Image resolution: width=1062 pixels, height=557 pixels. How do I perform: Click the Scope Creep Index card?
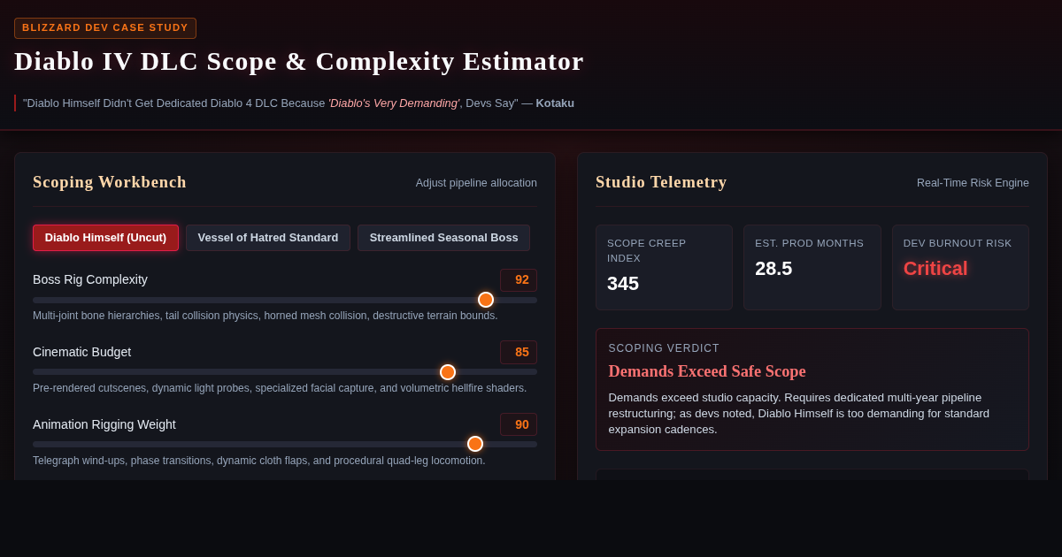pyautogui.click(x=664, y=267)
